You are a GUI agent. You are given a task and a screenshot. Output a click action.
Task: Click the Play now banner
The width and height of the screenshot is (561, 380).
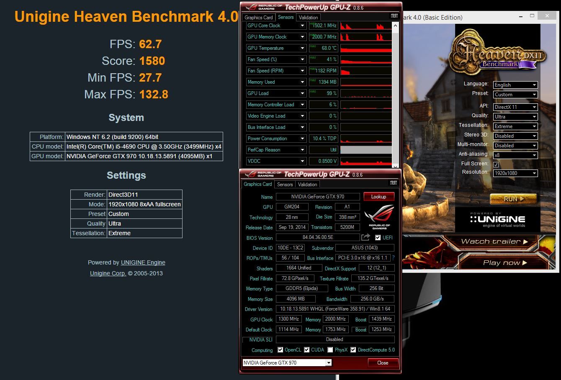[x=504, y=263]
